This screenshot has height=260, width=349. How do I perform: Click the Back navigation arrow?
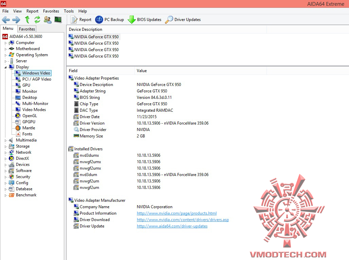[x=6, y=20]
